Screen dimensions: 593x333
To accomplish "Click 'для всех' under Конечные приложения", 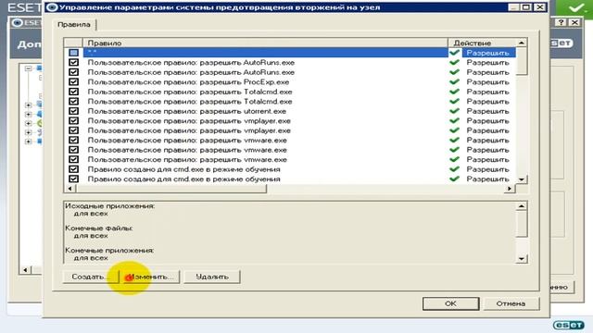I will pyautogui.click(x=91, y=258).
